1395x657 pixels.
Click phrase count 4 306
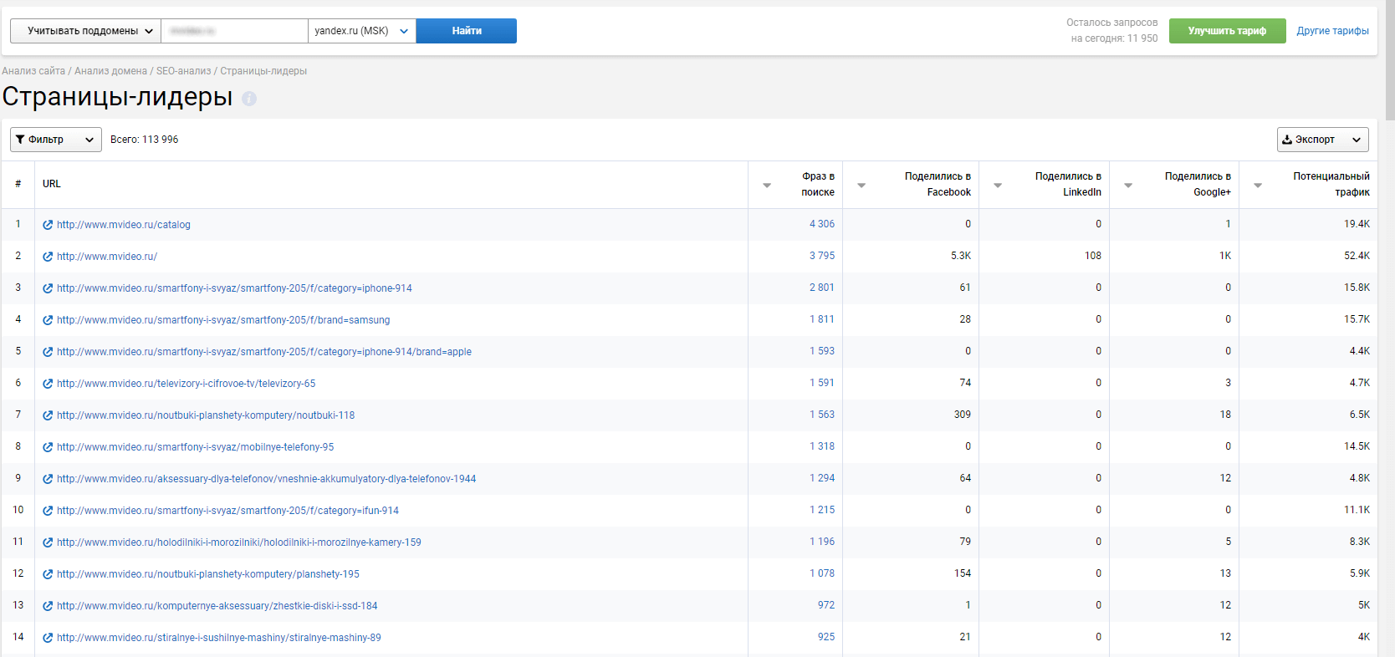[822, 224]
